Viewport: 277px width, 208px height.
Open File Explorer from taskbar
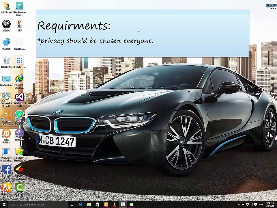[x=89, y=205]
